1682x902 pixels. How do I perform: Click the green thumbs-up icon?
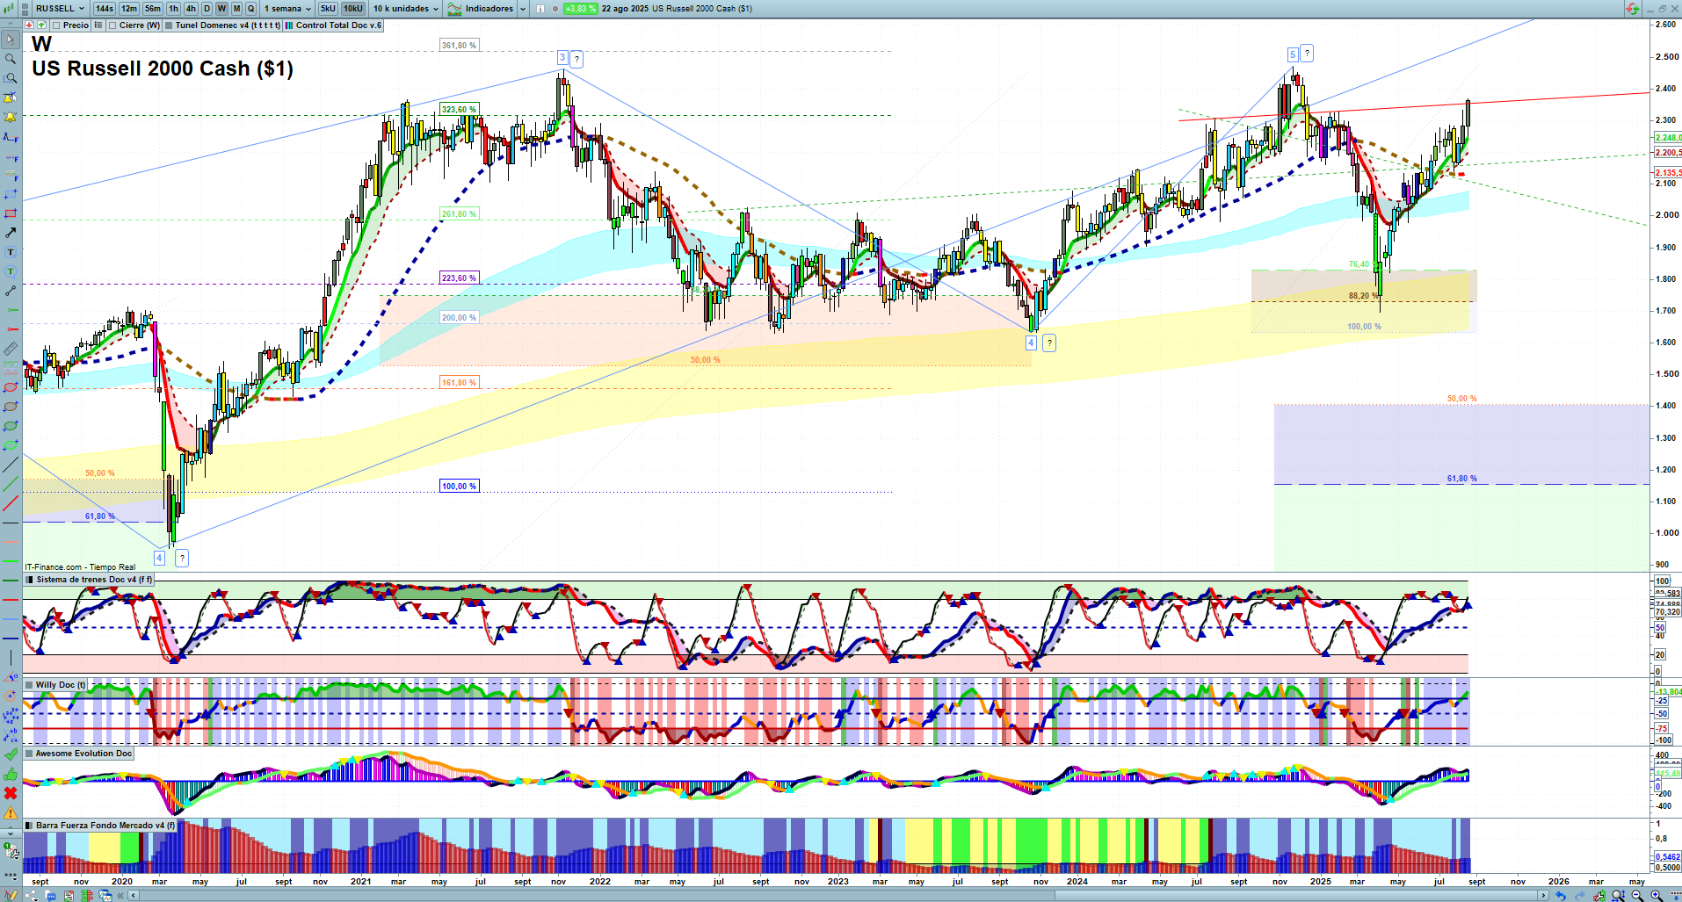coord(11,774)
